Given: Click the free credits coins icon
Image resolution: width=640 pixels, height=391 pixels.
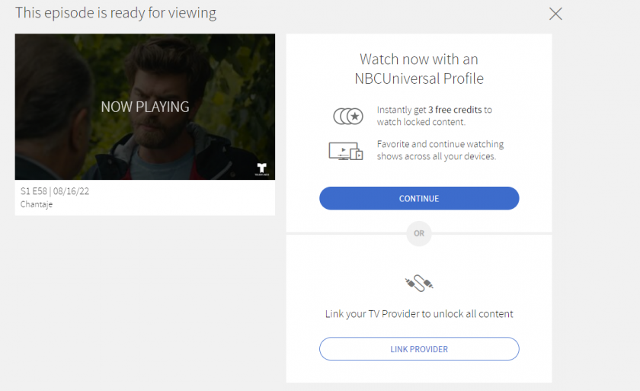Looking at the screenshot, I should tap(348, 116).
